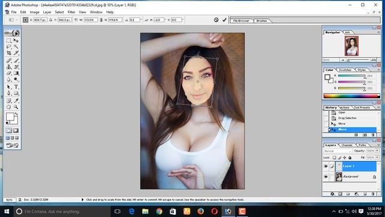Open the History panel flyout menu arrow
Viewport: 385px width, 217px height.
point(378,107)
